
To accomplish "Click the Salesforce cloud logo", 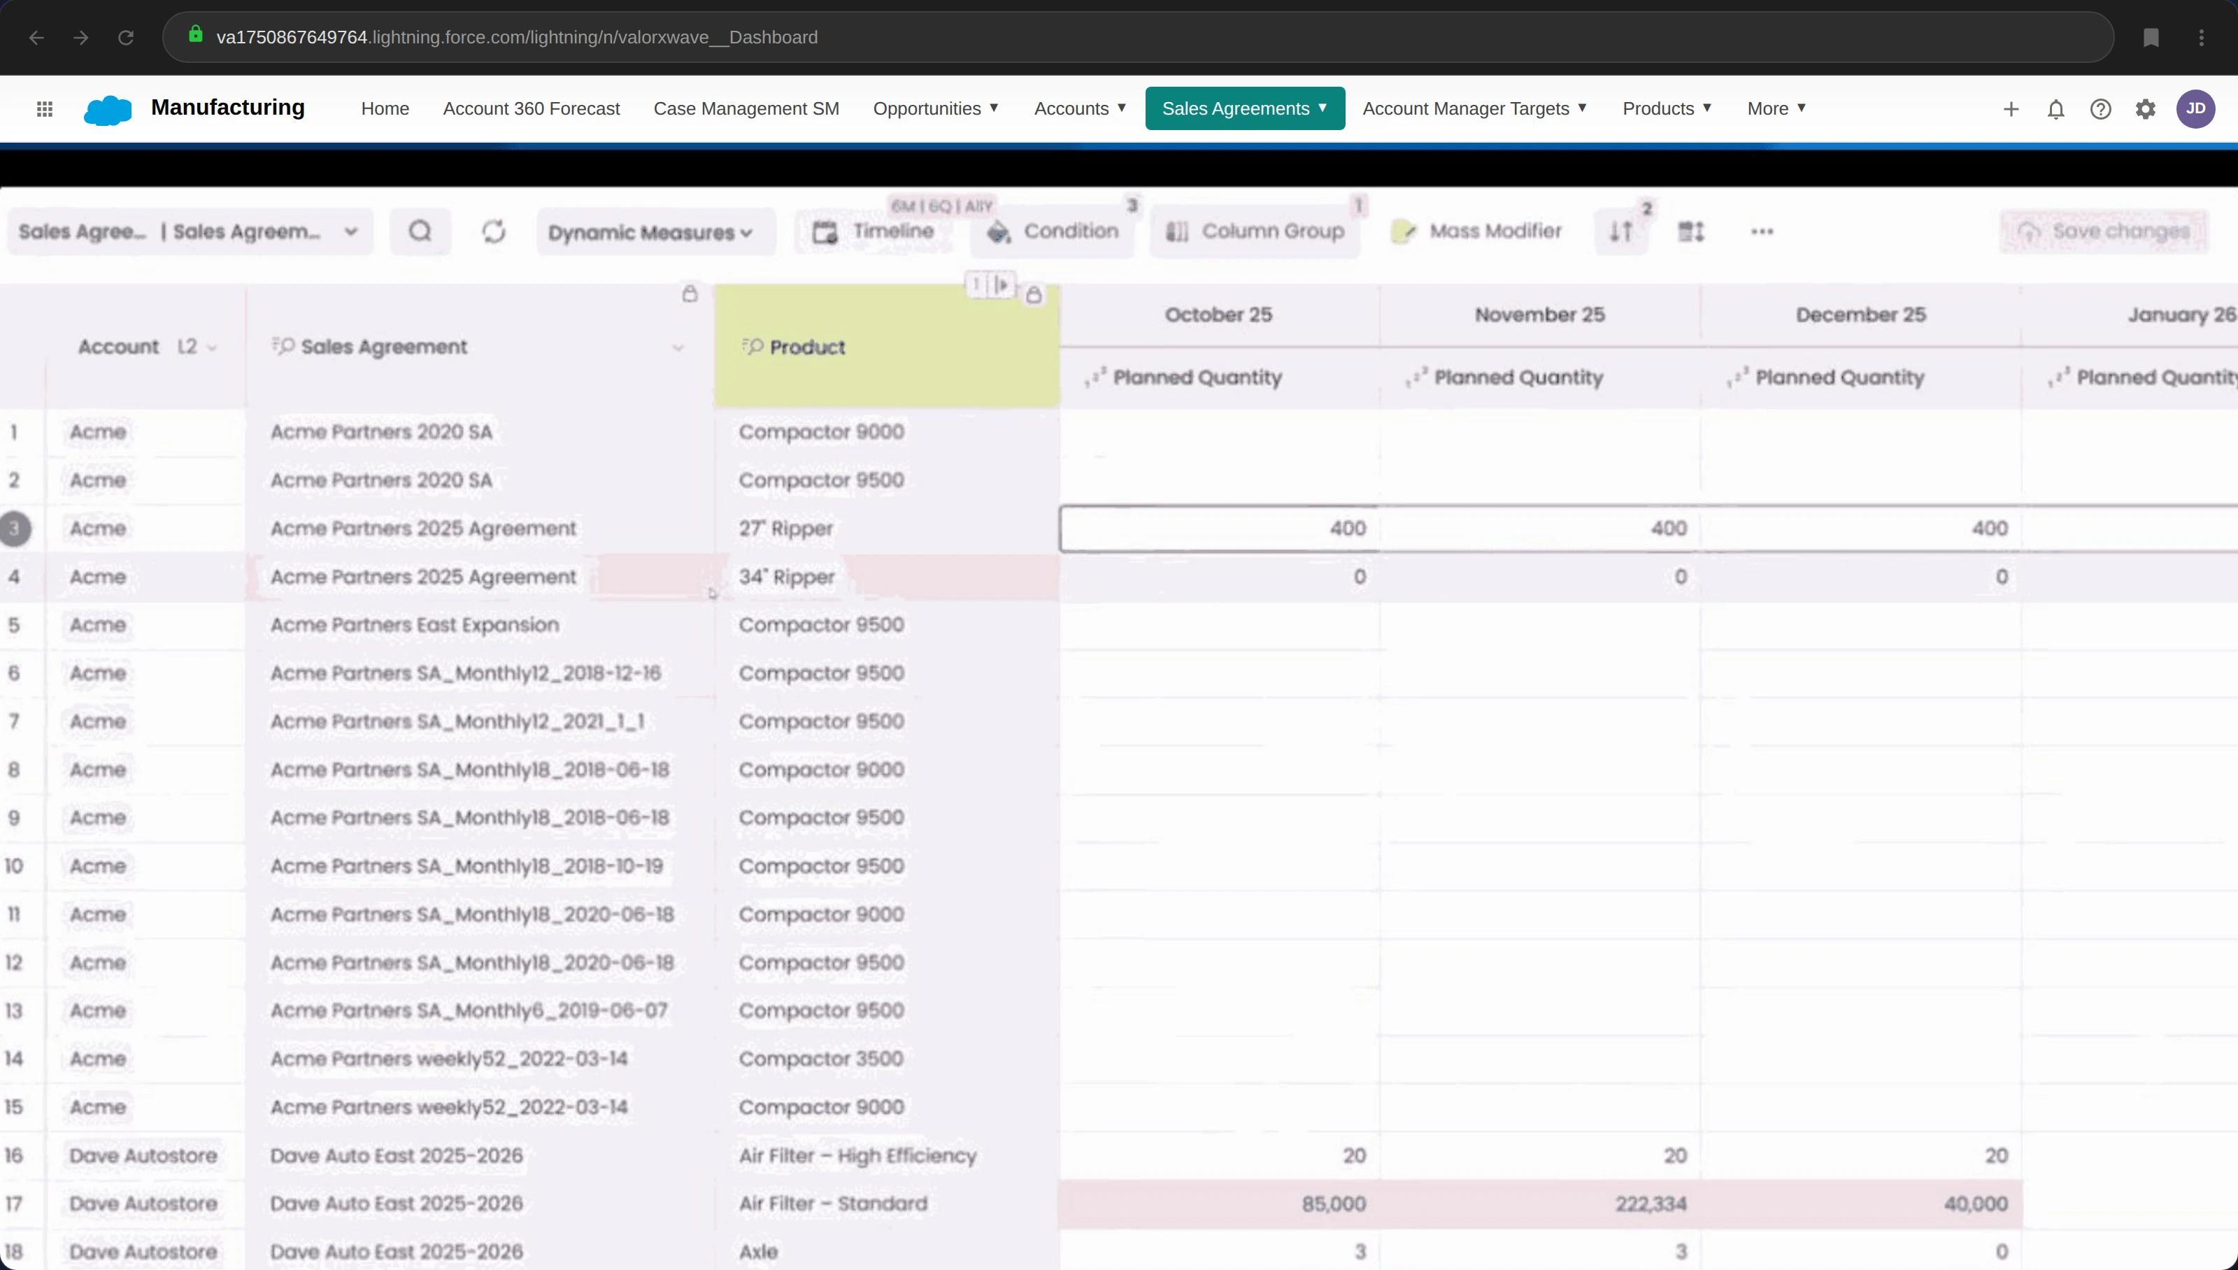I will pyautogui.click(x=107, y=110).
